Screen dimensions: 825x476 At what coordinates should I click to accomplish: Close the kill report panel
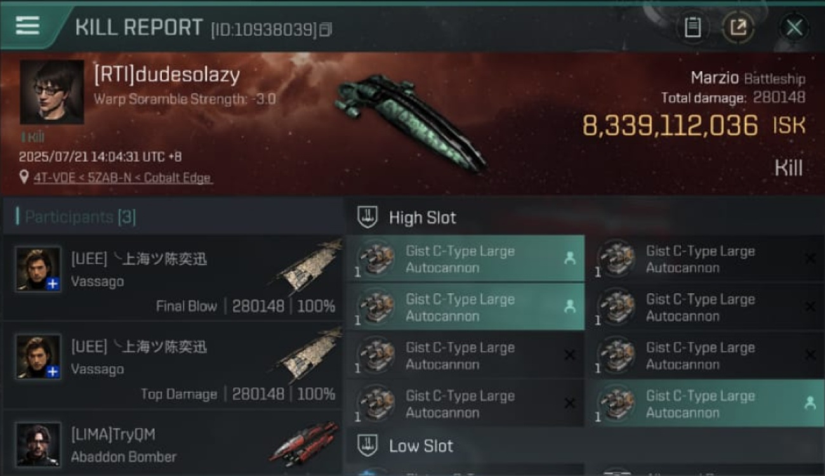click(794, 27)
